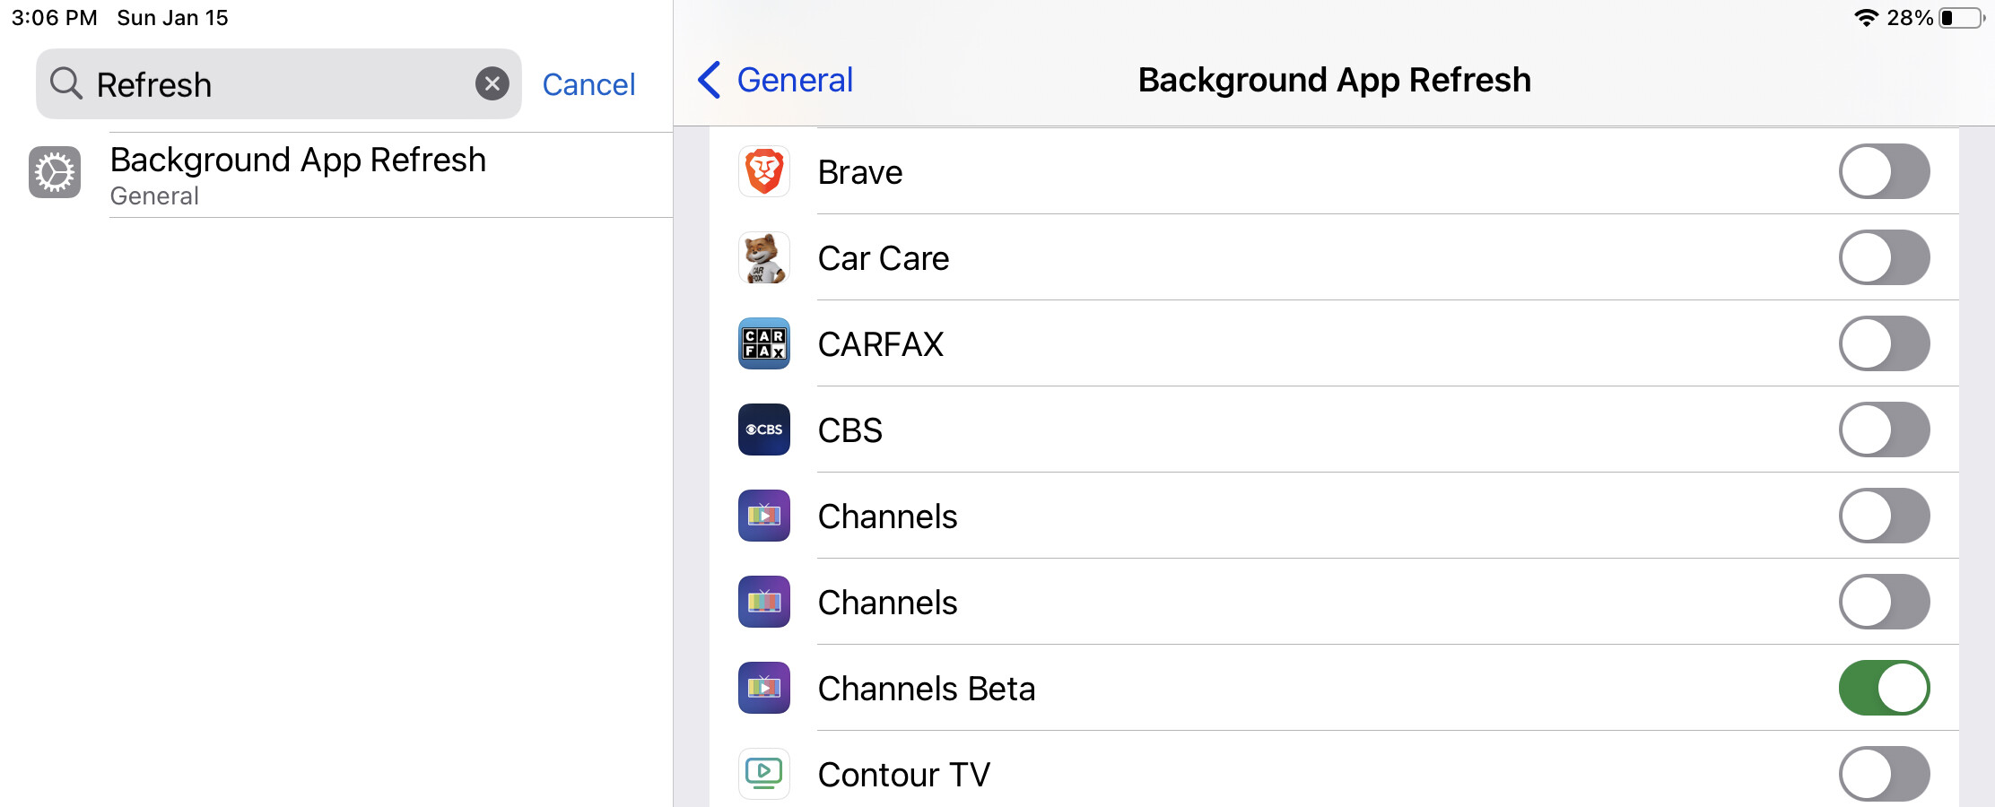The height and width of the screenshot is (807, 1995).
Task: Tap the Channels Beta app icon
Action: tap(764, 688)
